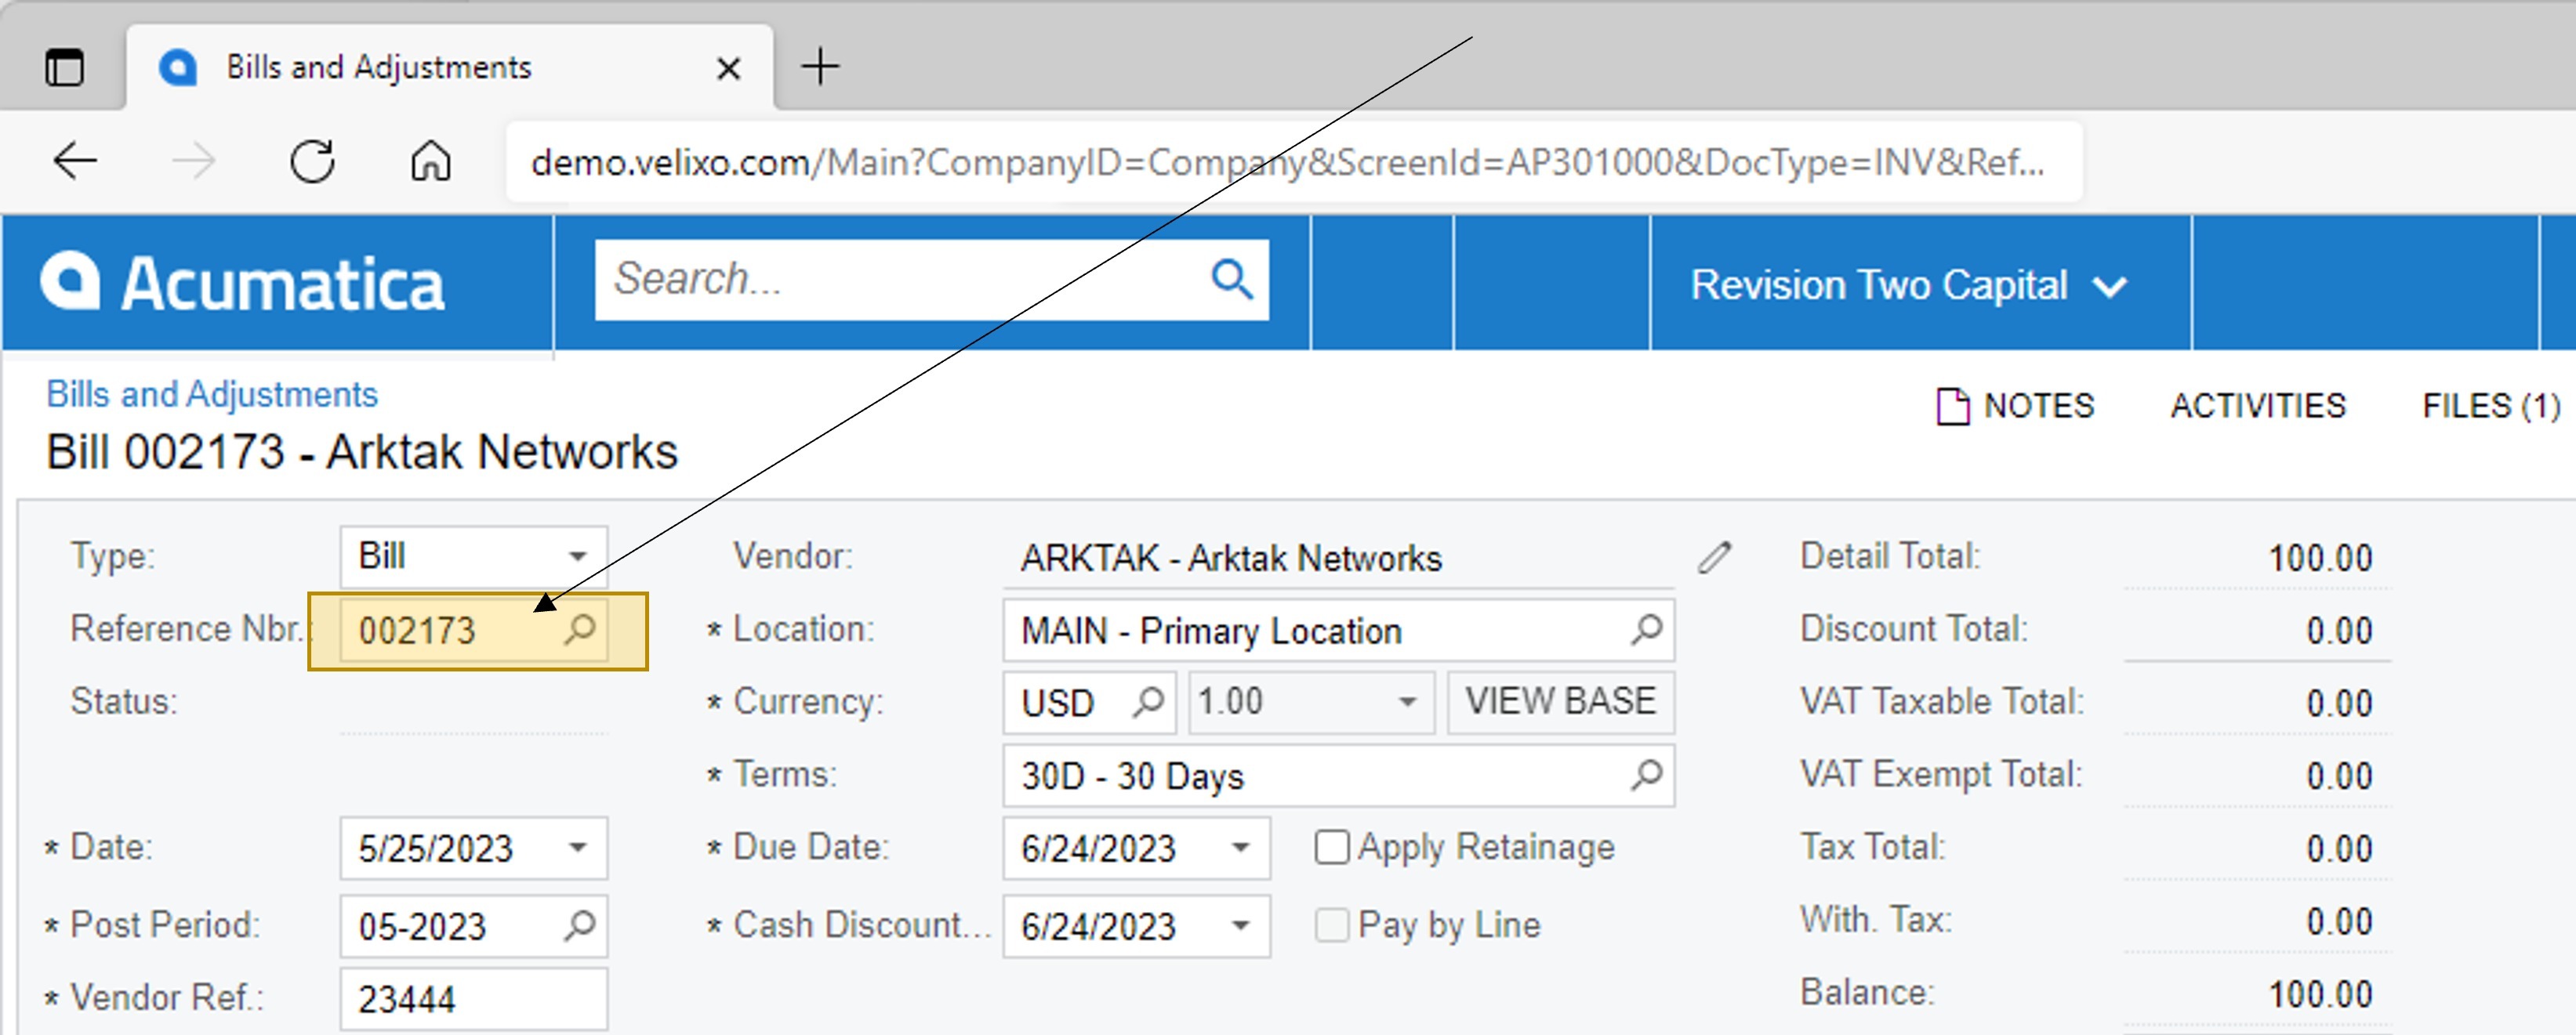Viewport: 2576px width, 1035px height.
Task: Follow the Bills and Adjustments breadcrumb link
Action: point(212,395)
